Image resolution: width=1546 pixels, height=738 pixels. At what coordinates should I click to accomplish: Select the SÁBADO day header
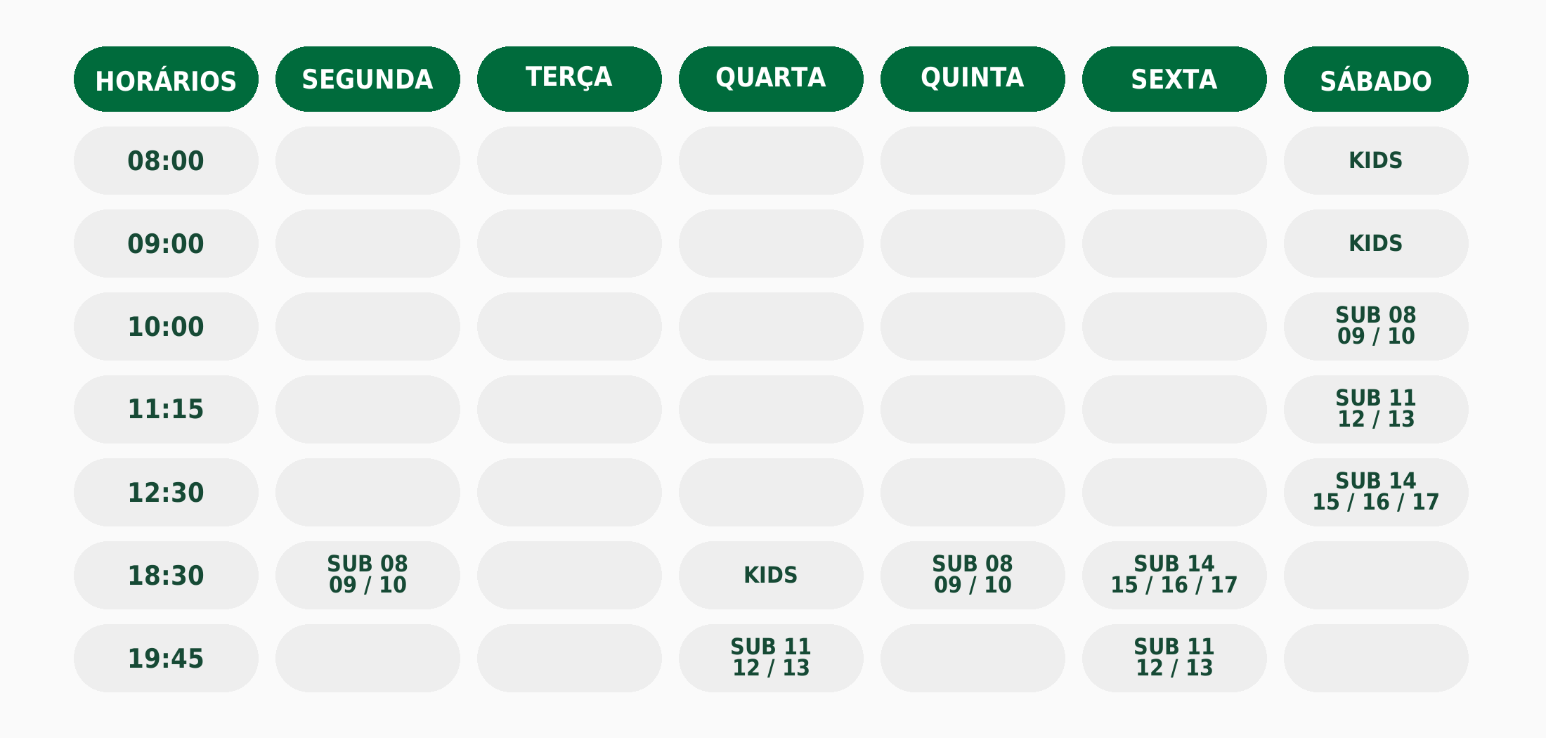click(x=1376, y=79)
